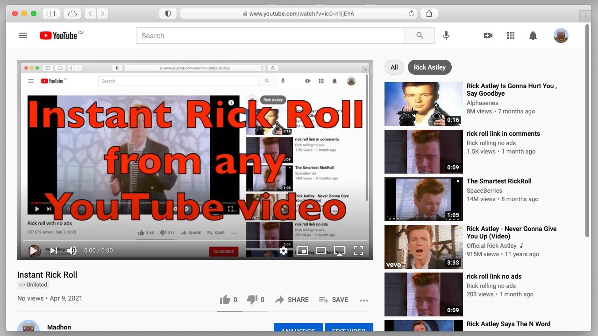Save the video to a playlist
598x336 pixels.
coord(333,300)
